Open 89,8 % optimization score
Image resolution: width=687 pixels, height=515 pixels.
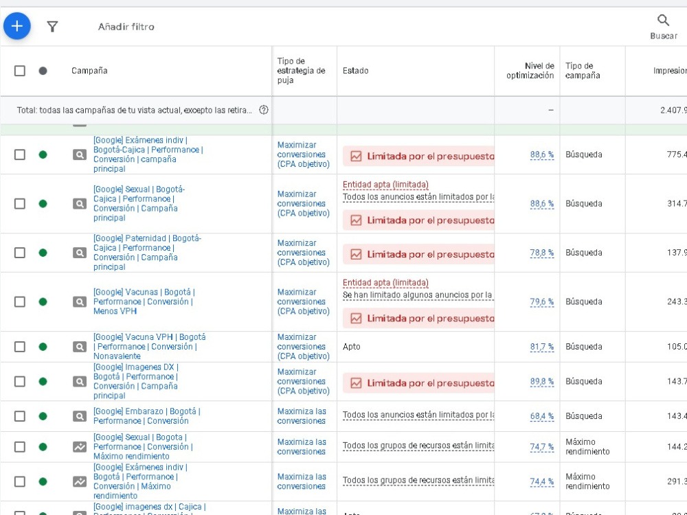coord(542,381)
